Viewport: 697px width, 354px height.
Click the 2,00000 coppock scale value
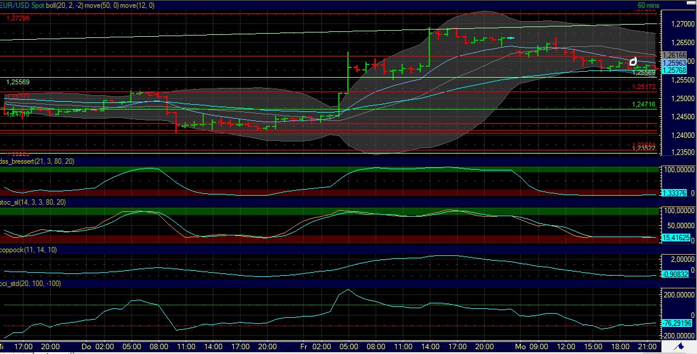683,259
